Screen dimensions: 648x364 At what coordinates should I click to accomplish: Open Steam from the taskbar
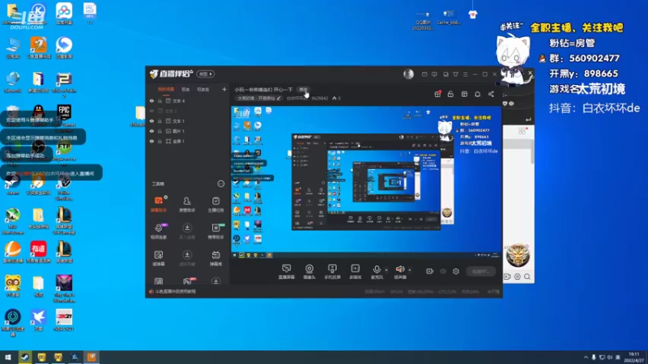click(25, 357)
